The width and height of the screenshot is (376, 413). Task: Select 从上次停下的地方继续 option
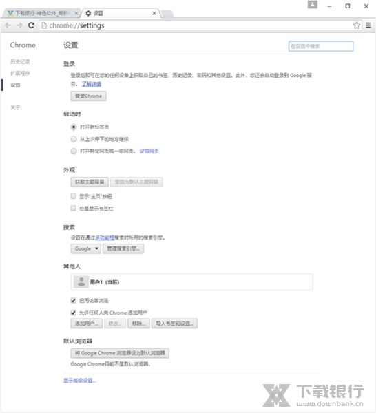point(74,139)
